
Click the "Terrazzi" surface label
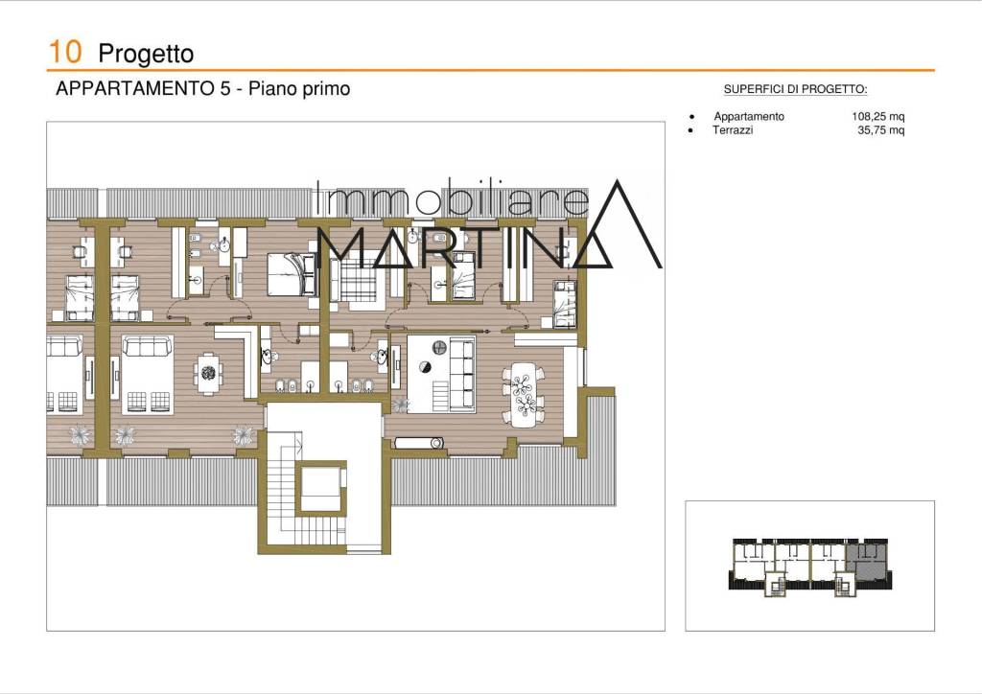[733, 130]
